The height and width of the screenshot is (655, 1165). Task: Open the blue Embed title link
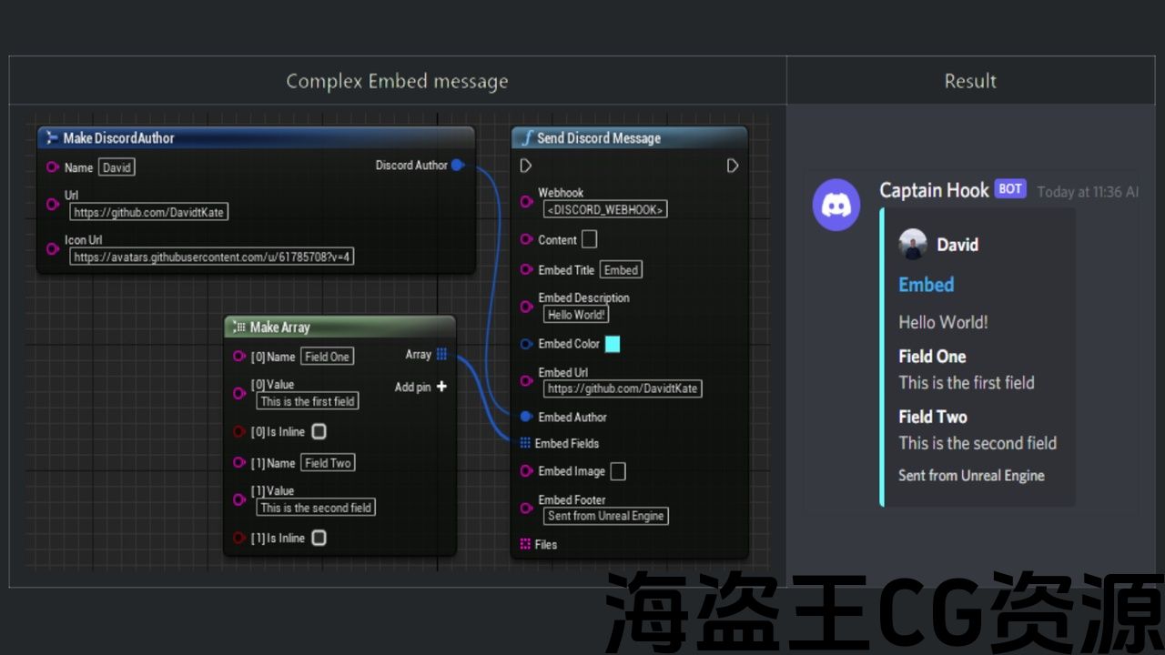926,285
